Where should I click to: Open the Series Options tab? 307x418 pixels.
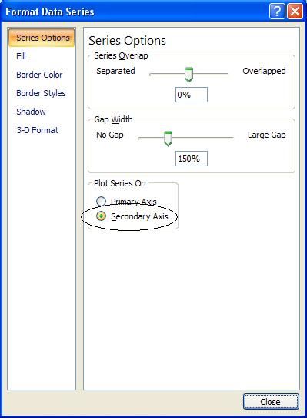(x=42, y=38)
